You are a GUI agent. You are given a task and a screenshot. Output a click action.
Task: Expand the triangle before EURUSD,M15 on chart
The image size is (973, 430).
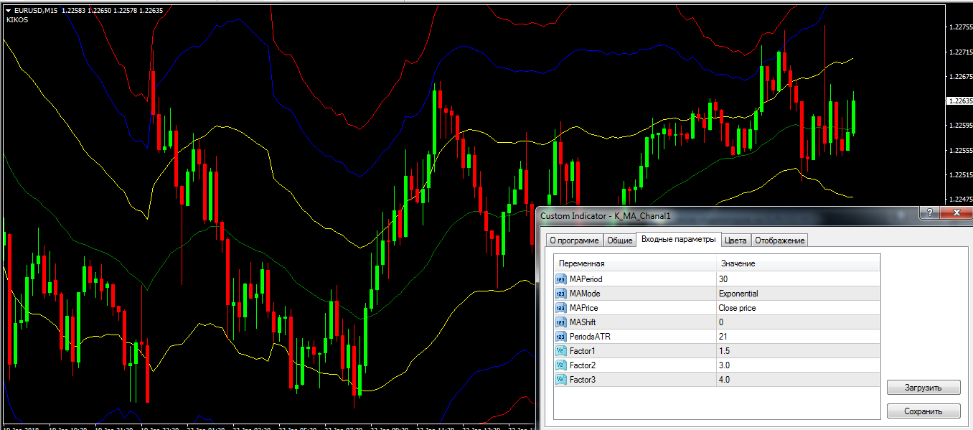pos(8,10)
